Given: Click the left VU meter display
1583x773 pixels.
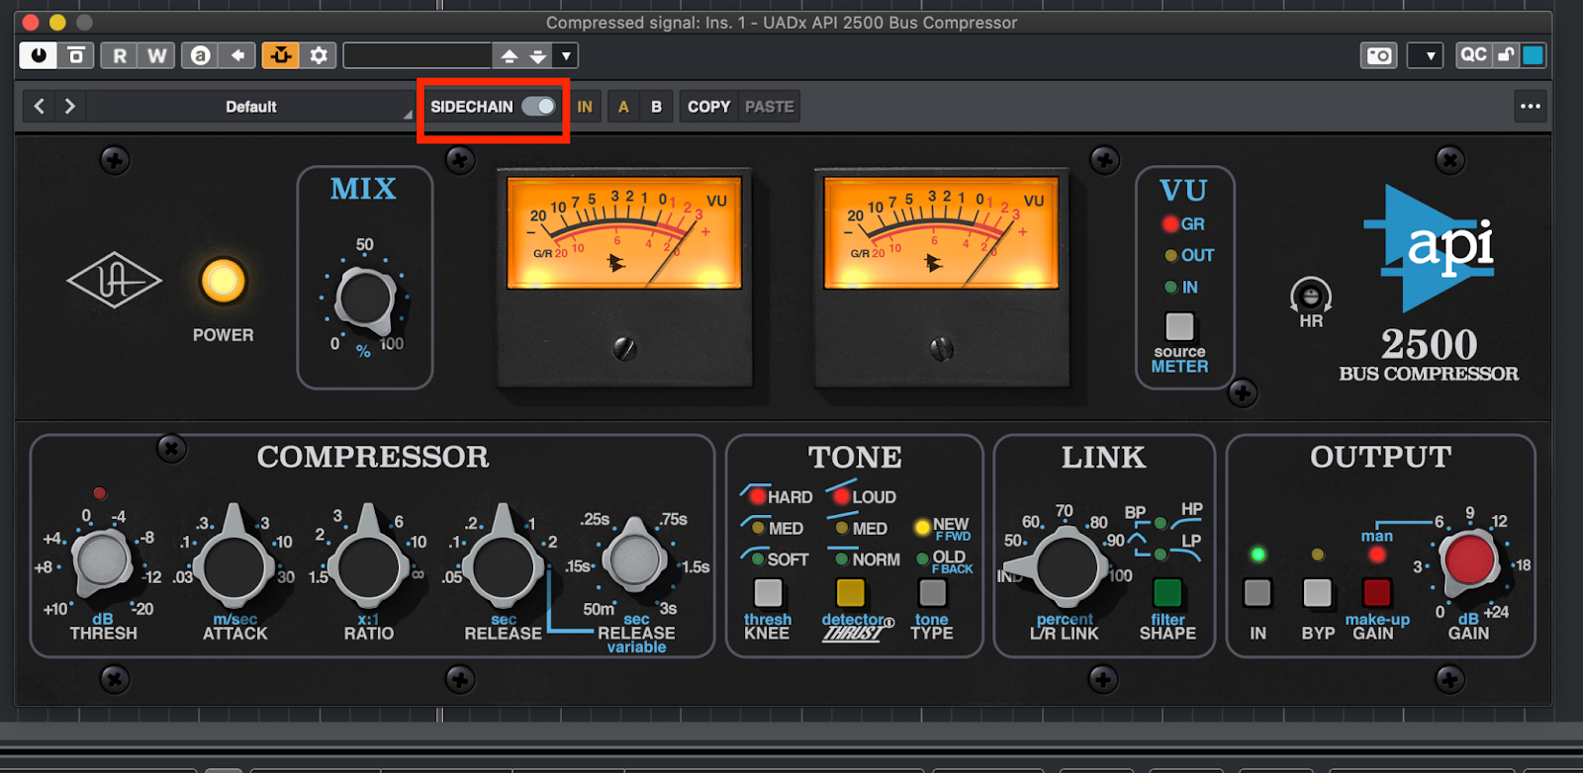Looking at the screenshot, I should click(x=624, y=232).
